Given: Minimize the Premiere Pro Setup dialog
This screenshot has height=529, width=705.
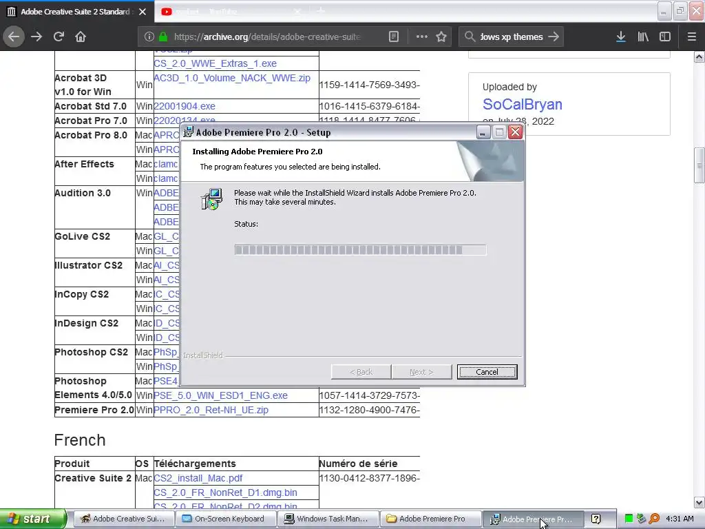Looking at the screenshot, I should (x=483, y=132).
